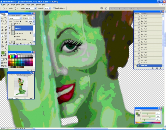The width and height of the screenshot is (166, 130).
Task: Select the Pen tool
Action: click(2, 42)
